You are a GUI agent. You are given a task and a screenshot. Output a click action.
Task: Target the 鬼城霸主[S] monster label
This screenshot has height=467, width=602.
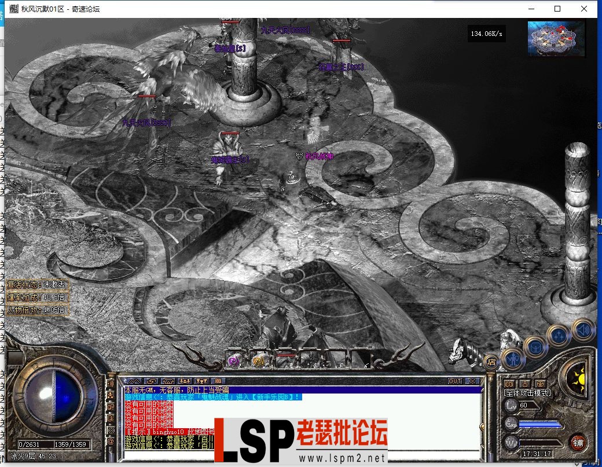[230, 160]
